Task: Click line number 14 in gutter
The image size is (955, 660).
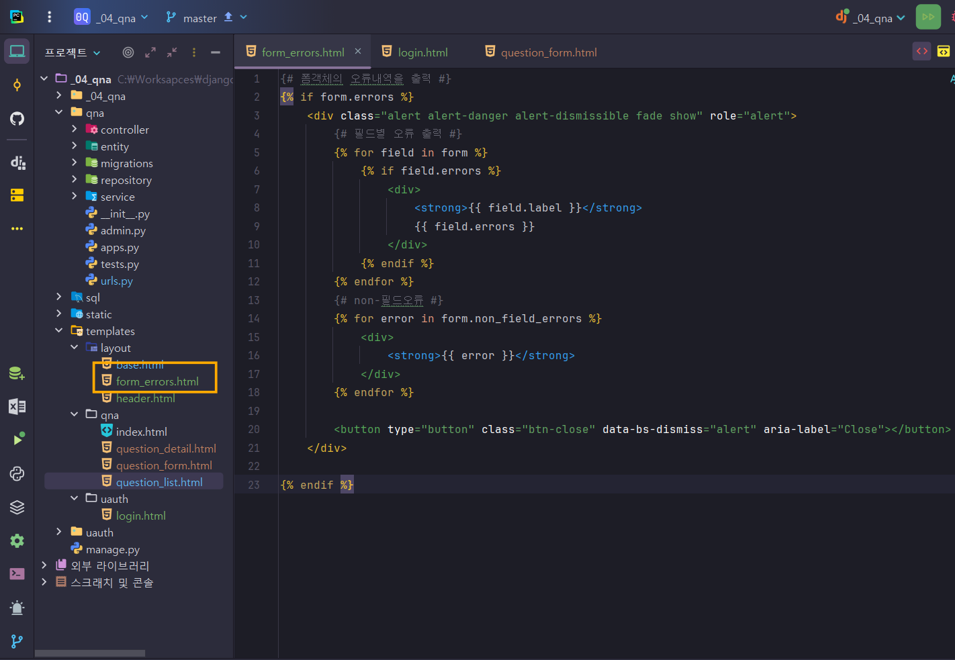Action: click(254, 318)
